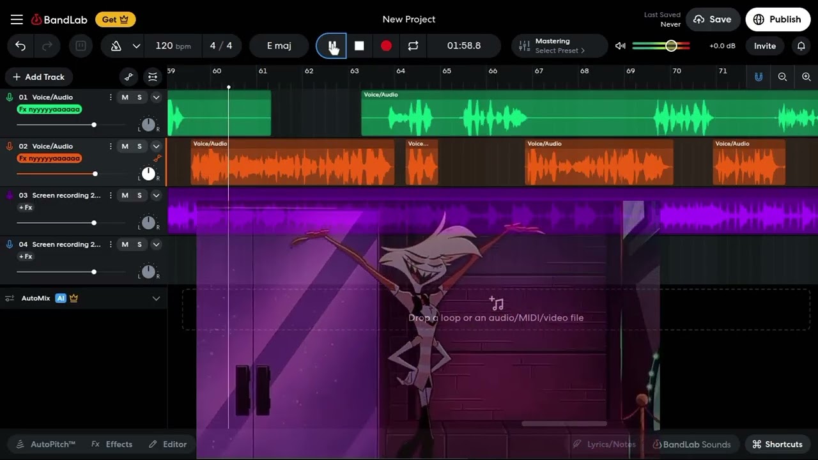Open the options menu for track 01

111,97
